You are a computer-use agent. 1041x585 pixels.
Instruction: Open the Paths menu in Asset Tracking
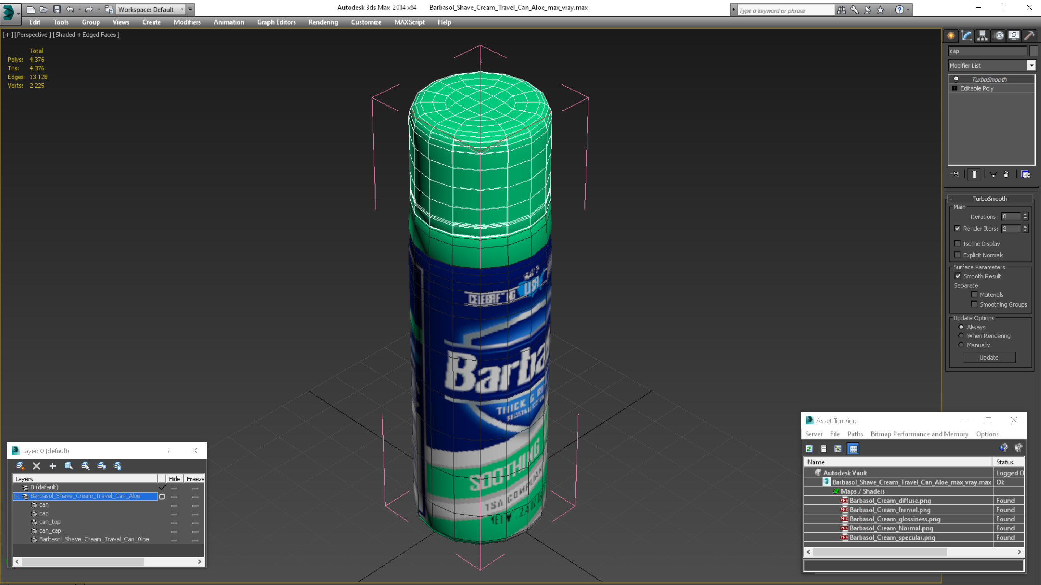tap(855, 434)
